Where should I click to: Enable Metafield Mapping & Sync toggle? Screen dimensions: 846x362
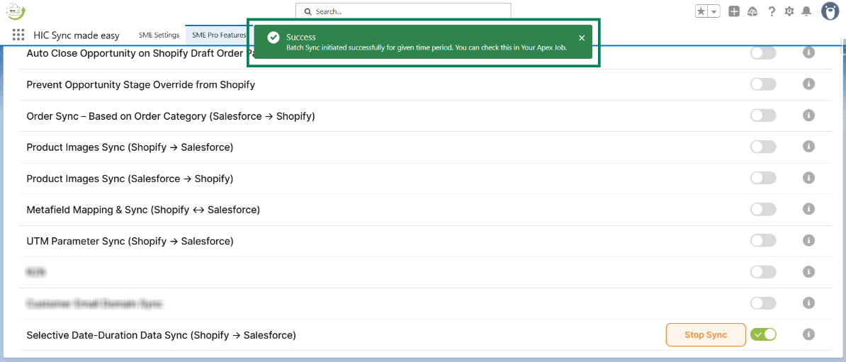point(763,210)
